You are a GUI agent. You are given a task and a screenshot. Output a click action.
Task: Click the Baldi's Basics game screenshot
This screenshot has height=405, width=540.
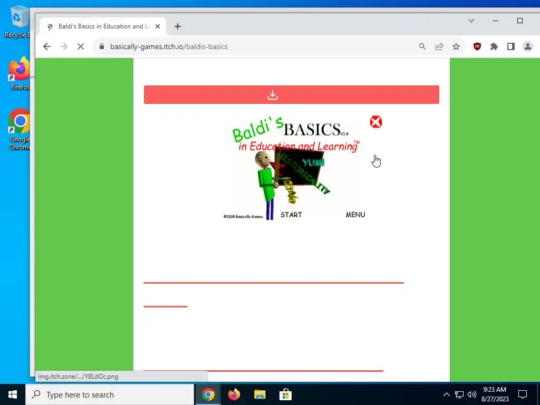coord(293,169)
